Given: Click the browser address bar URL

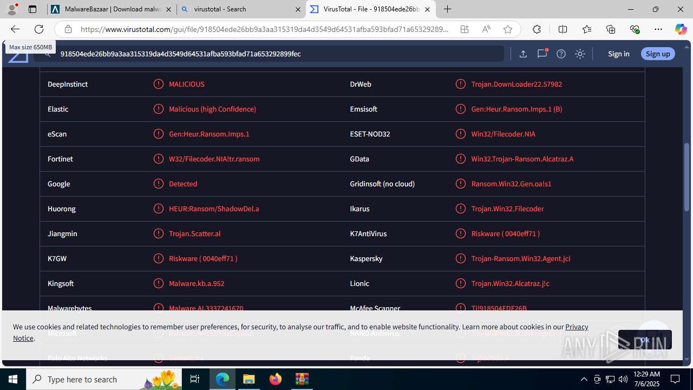Looking at the screenshot, I should 264,29.
